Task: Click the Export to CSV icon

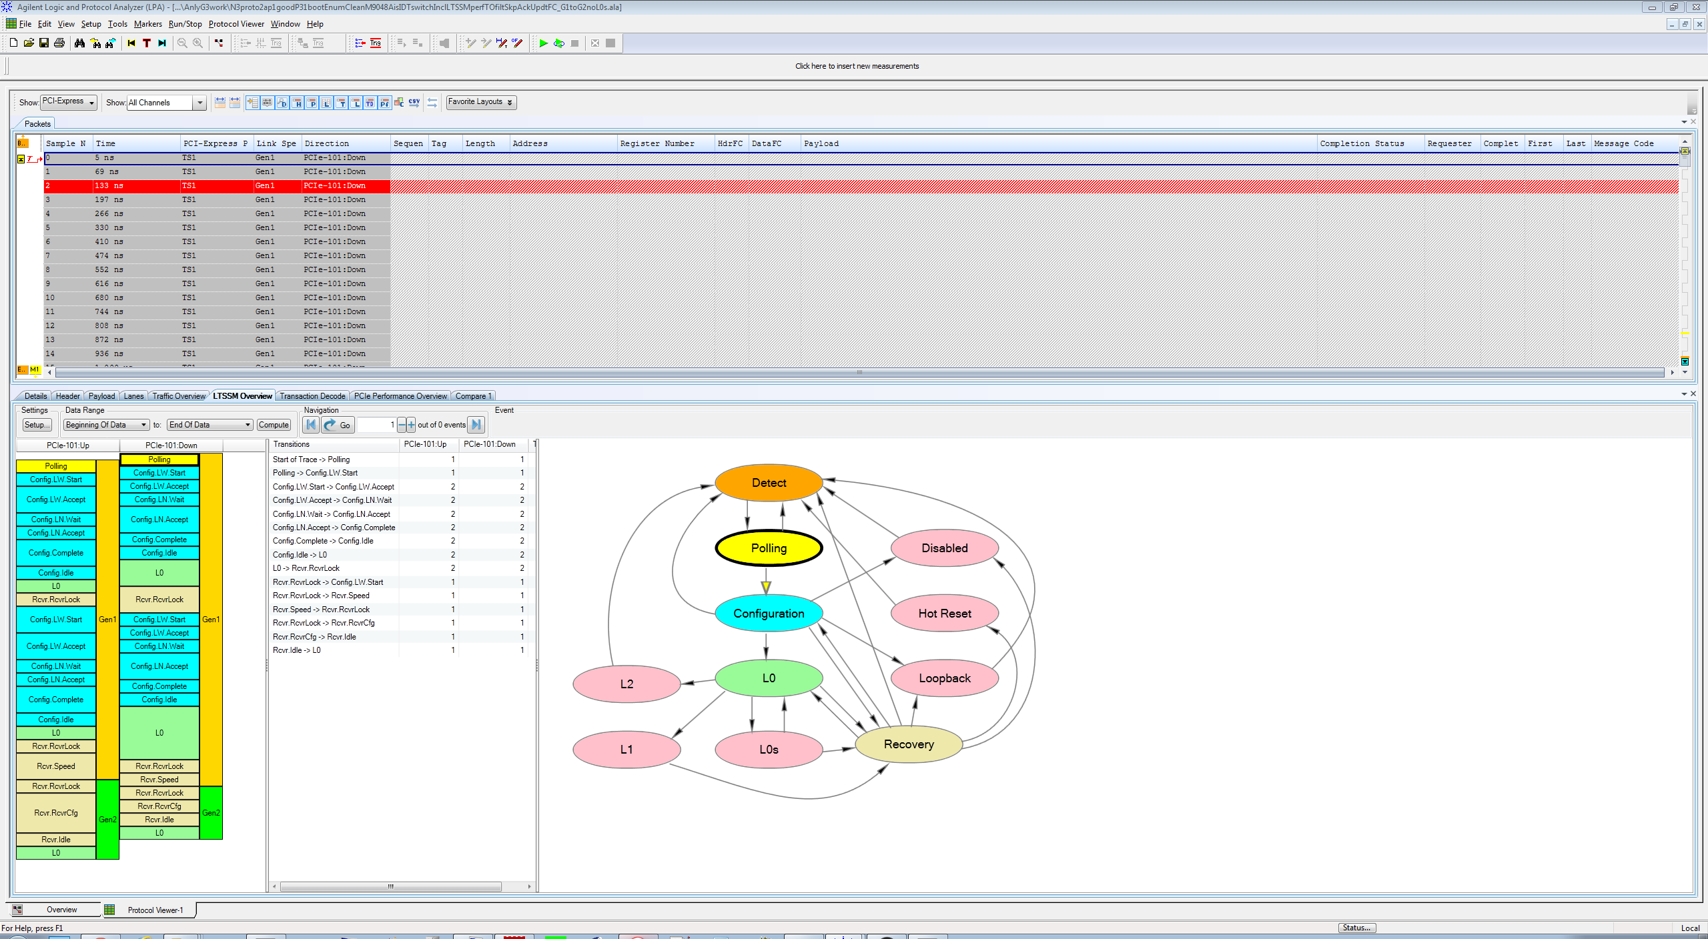Action: [x=414, y=103]
